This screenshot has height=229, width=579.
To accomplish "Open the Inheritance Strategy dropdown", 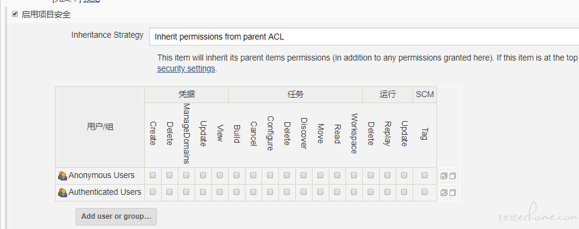I will click(363, 37).
